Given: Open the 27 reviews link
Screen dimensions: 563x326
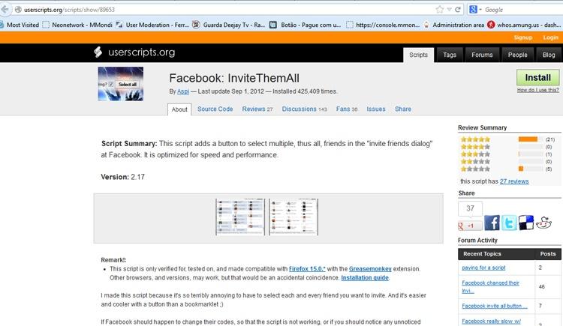Looking at the screenshot, I should pos(514,181).
